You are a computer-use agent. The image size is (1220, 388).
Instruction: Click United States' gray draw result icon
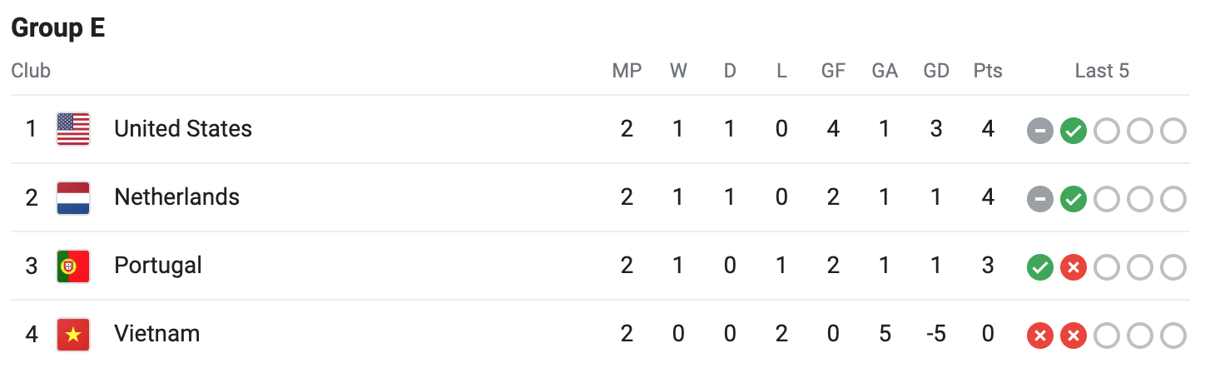pyautogui.click(x=1040, y=131)
